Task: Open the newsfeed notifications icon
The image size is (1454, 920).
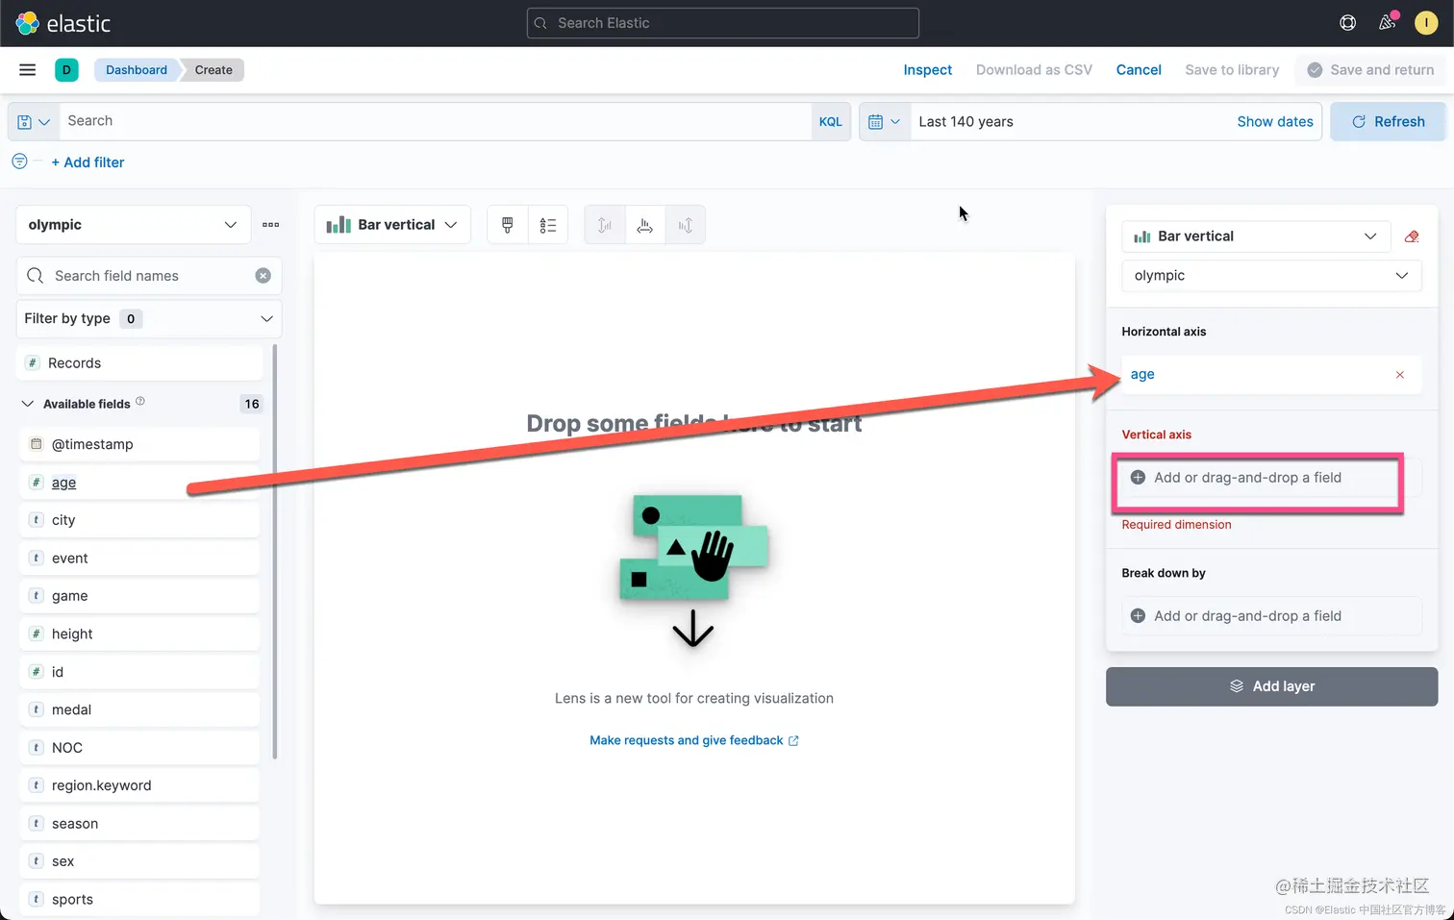Action: point(1387,23)
